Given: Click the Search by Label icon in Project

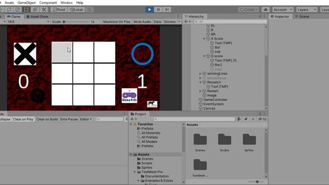Looking at the screenshot, I should [x=246, y=119].
